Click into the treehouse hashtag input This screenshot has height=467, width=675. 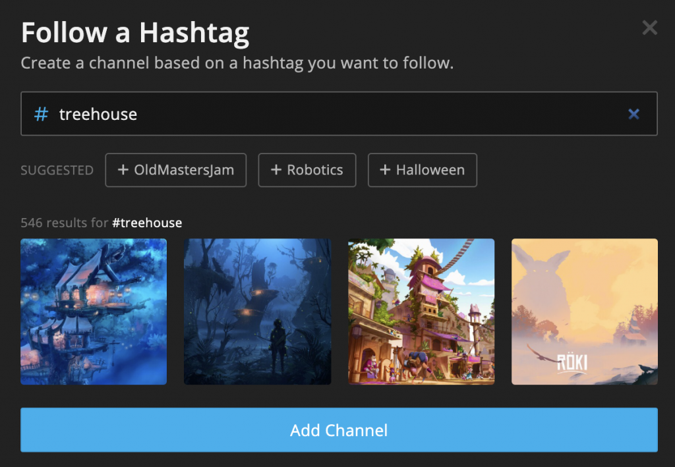coord(339,113)
